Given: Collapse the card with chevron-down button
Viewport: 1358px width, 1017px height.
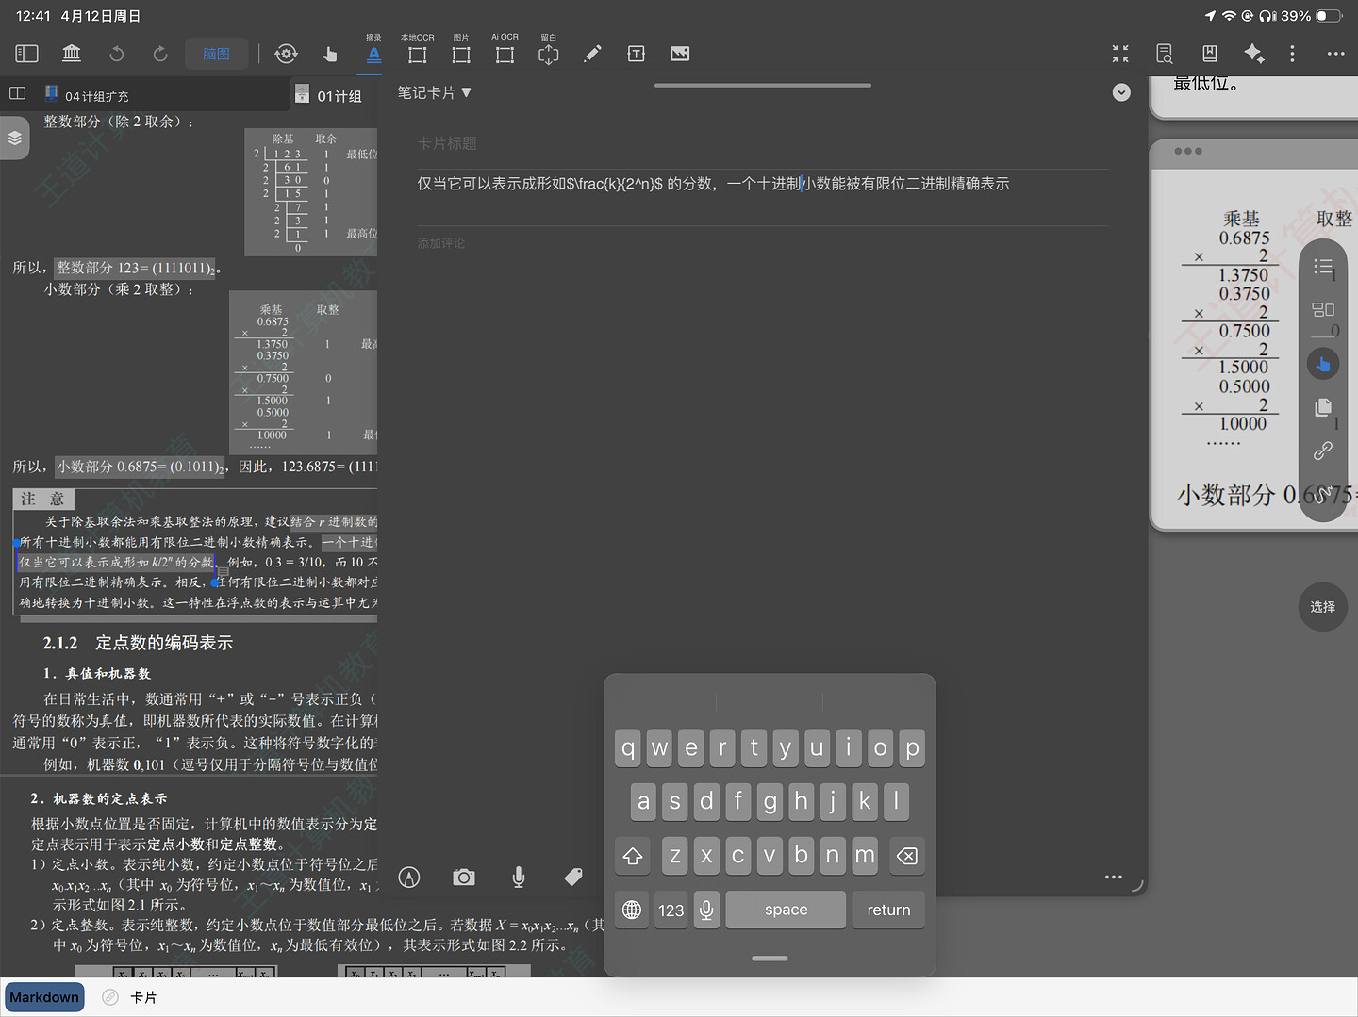Looking at the screenshot, I should click(1121, 92).
